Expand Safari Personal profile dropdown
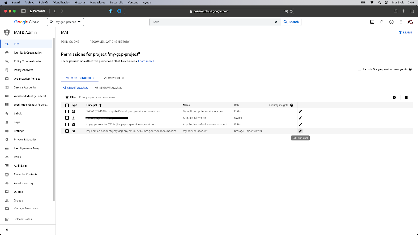Viewport: 418px width, 235px height. pos(39,11)
